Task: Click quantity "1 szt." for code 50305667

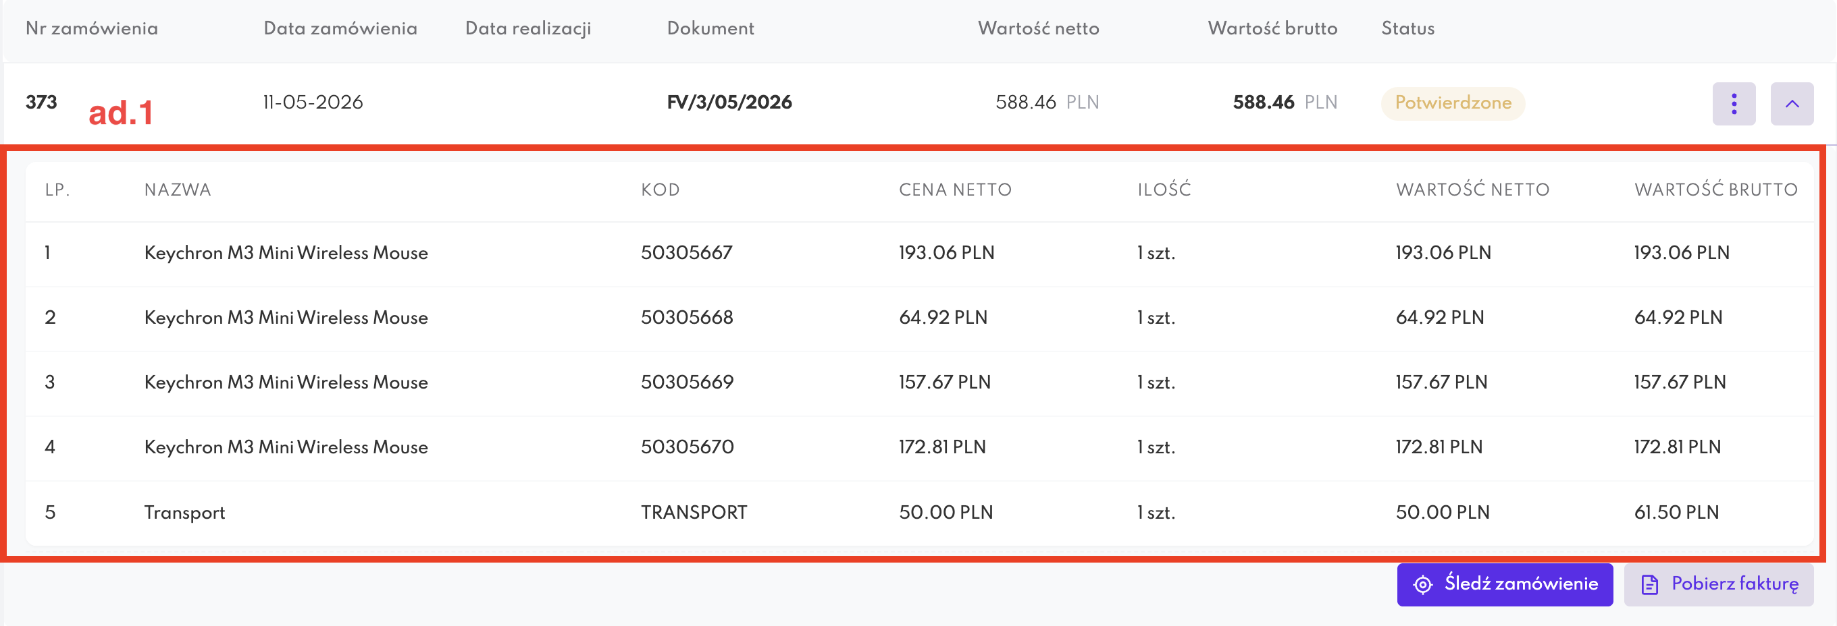Action: [x=1156, y=253]
